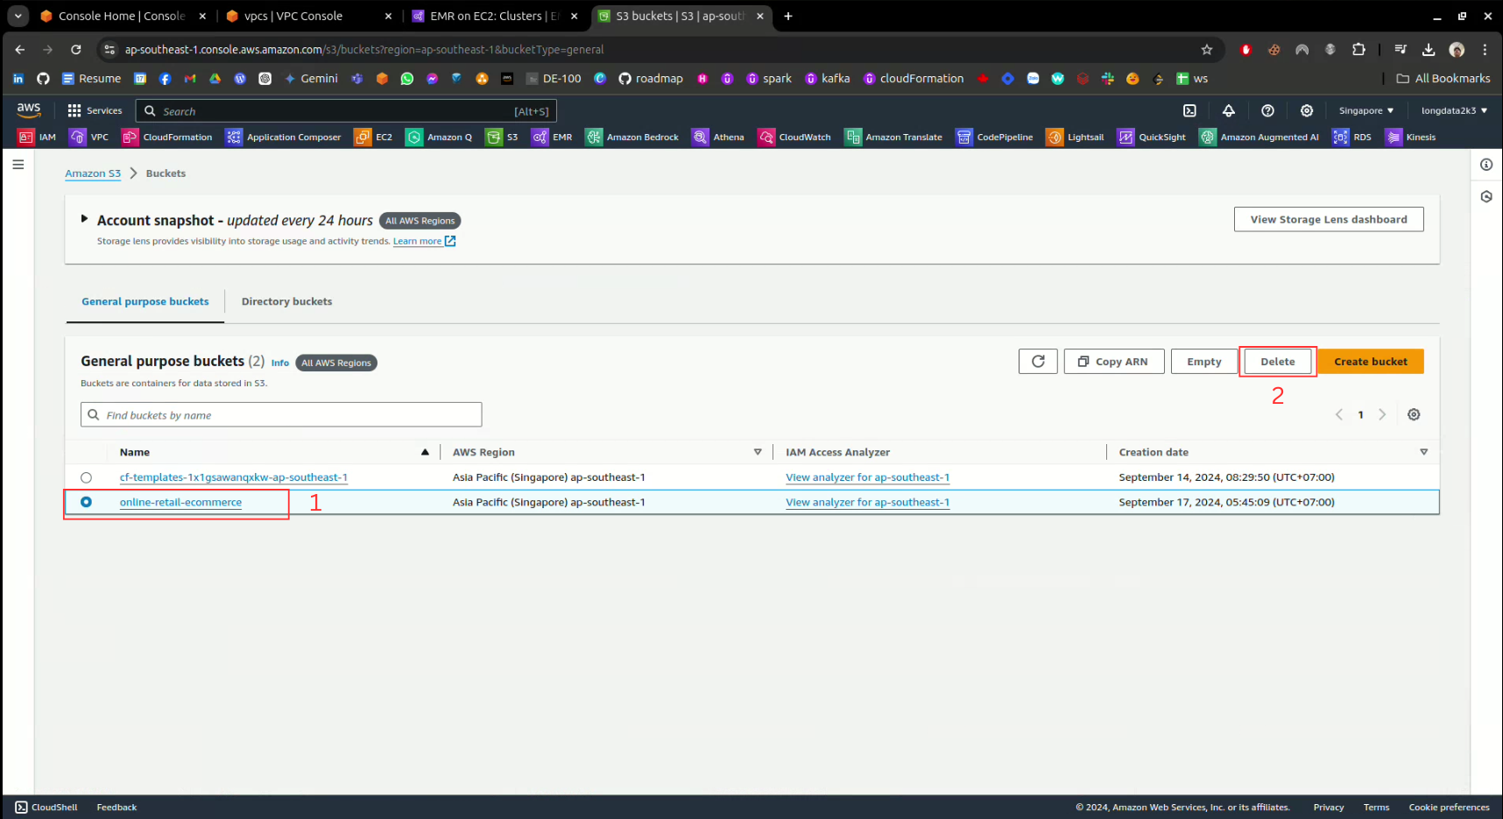Viewport: 1503px width, 819px height.
Task: Open the table preferences gear icon
Action: 1414,415
